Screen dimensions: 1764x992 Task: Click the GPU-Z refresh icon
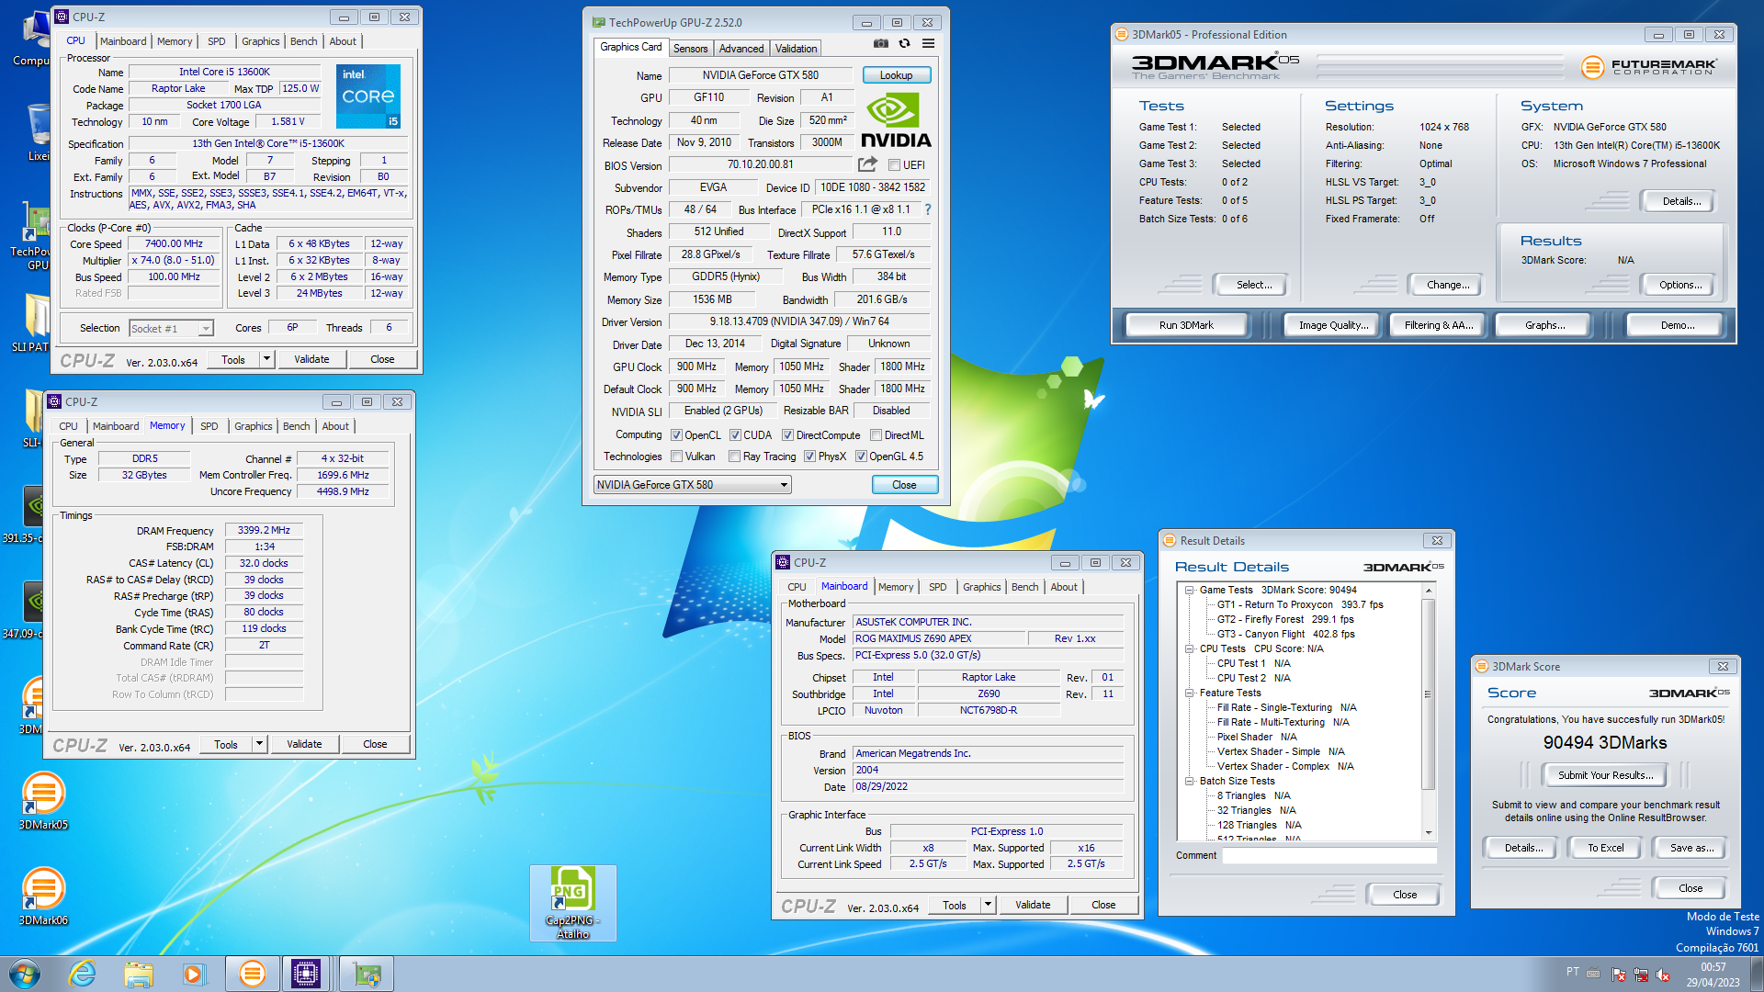coord(904,43)
